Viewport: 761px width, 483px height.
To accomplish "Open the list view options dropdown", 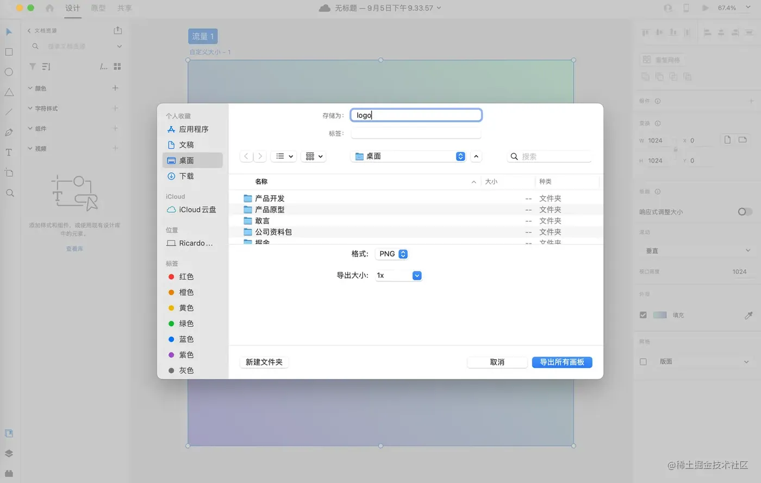I will [283, 156].
